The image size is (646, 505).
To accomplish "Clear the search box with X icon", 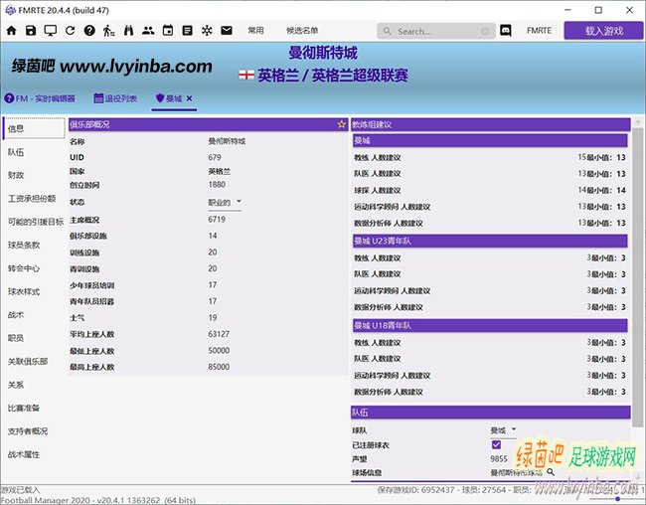I will [x=485, y=32].
